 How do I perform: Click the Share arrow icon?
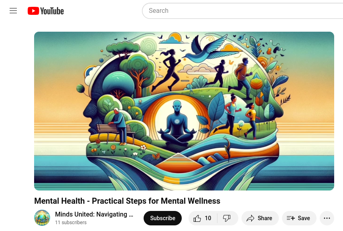pyautogui.click(x=250, y=218)
